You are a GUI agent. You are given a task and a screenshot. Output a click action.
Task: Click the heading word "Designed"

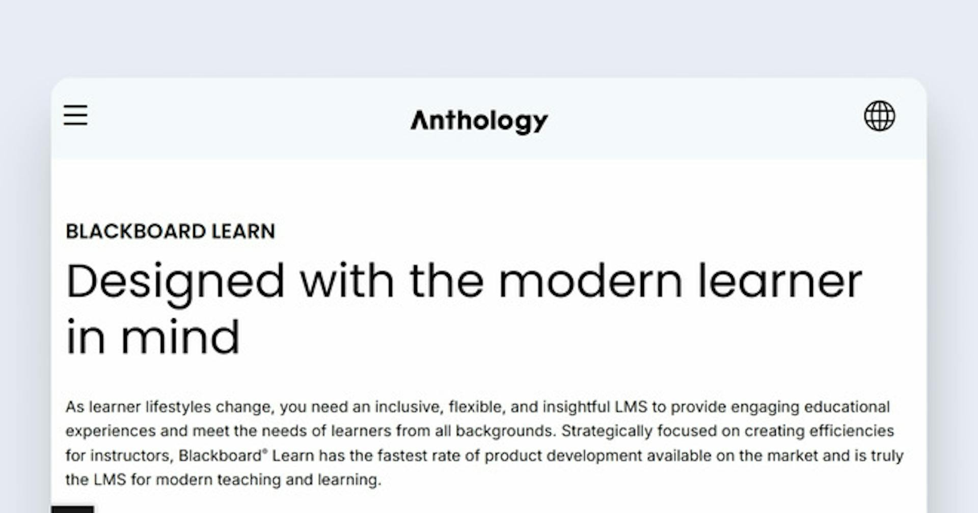click(175, 281)
